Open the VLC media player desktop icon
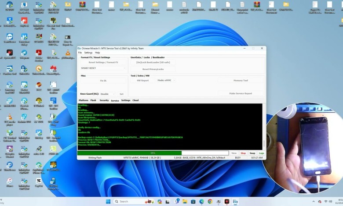Viewport: 343px width, 206px height. pos(9,117)
